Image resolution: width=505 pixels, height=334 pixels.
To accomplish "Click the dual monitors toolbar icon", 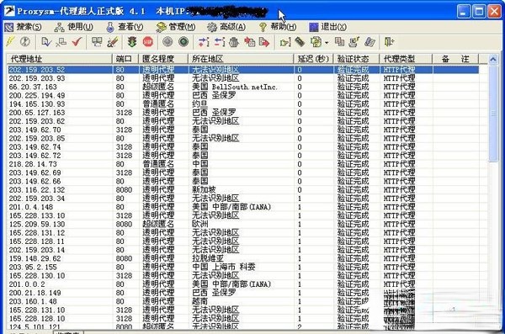I will click(97, 42).
